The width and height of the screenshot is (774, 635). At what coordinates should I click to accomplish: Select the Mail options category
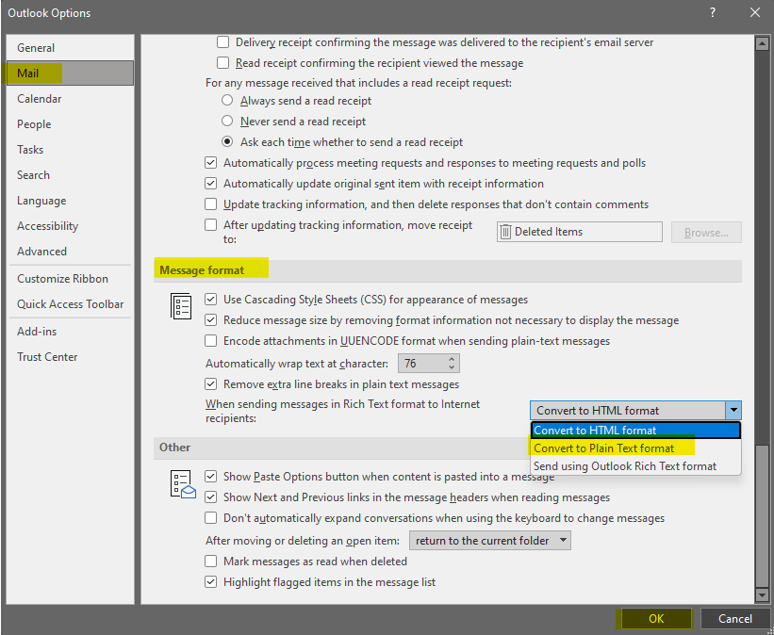70,73
